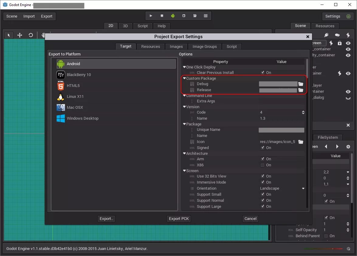Open the Scene menu
This screenshot has width=357, height=256.
coord(12,16)
